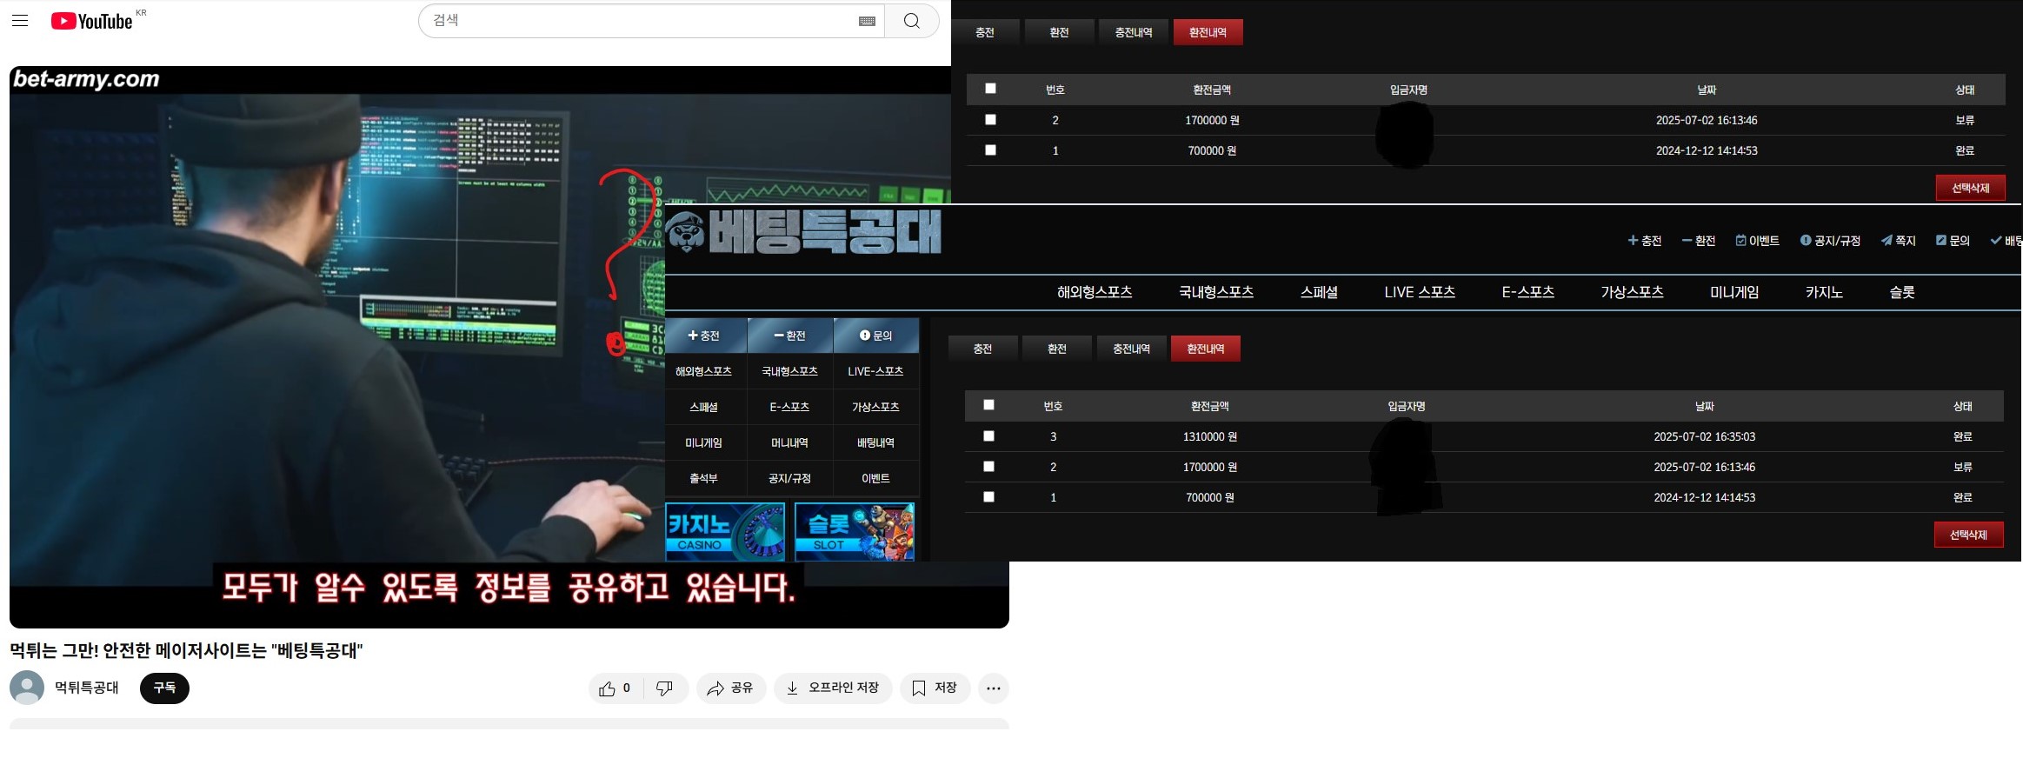Like the video with thumbs-up
Screen dimensions: 2023x758
point(615,688)
